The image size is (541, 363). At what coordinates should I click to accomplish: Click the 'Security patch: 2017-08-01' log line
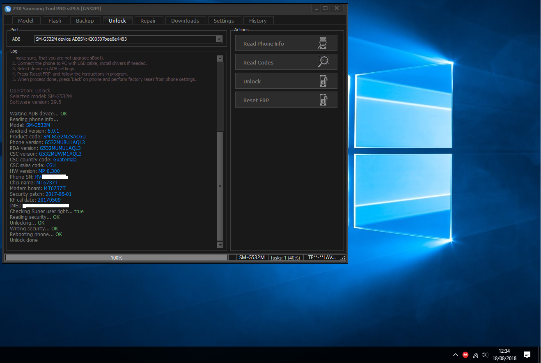coord(41,194)
